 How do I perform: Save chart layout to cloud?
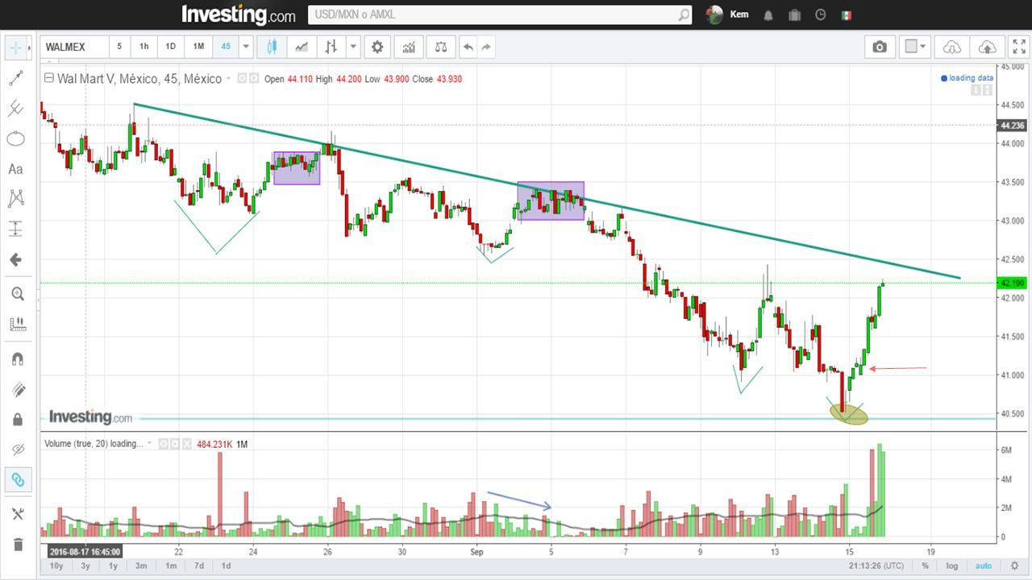pos(986,47)
